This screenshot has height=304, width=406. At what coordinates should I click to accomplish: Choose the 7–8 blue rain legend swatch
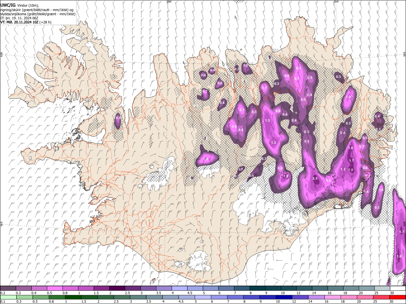click(x=235, y=297)
